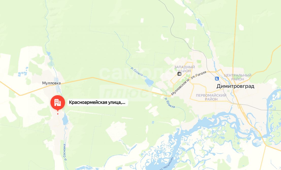Click the Мулловка town label
The height and width of the screenshot is (170, 281).
pyautogui.click(x=52, y=83)
